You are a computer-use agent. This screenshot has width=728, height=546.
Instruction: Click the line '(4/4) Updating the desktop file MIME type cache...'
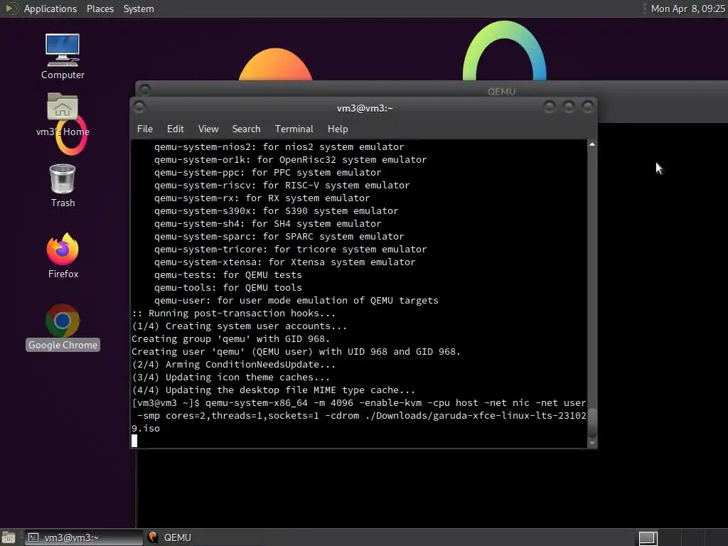coord(274,390)
